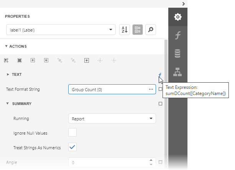Click the first icon in Actions toolbar
The image size is (235, 170).
coord(6,60)
